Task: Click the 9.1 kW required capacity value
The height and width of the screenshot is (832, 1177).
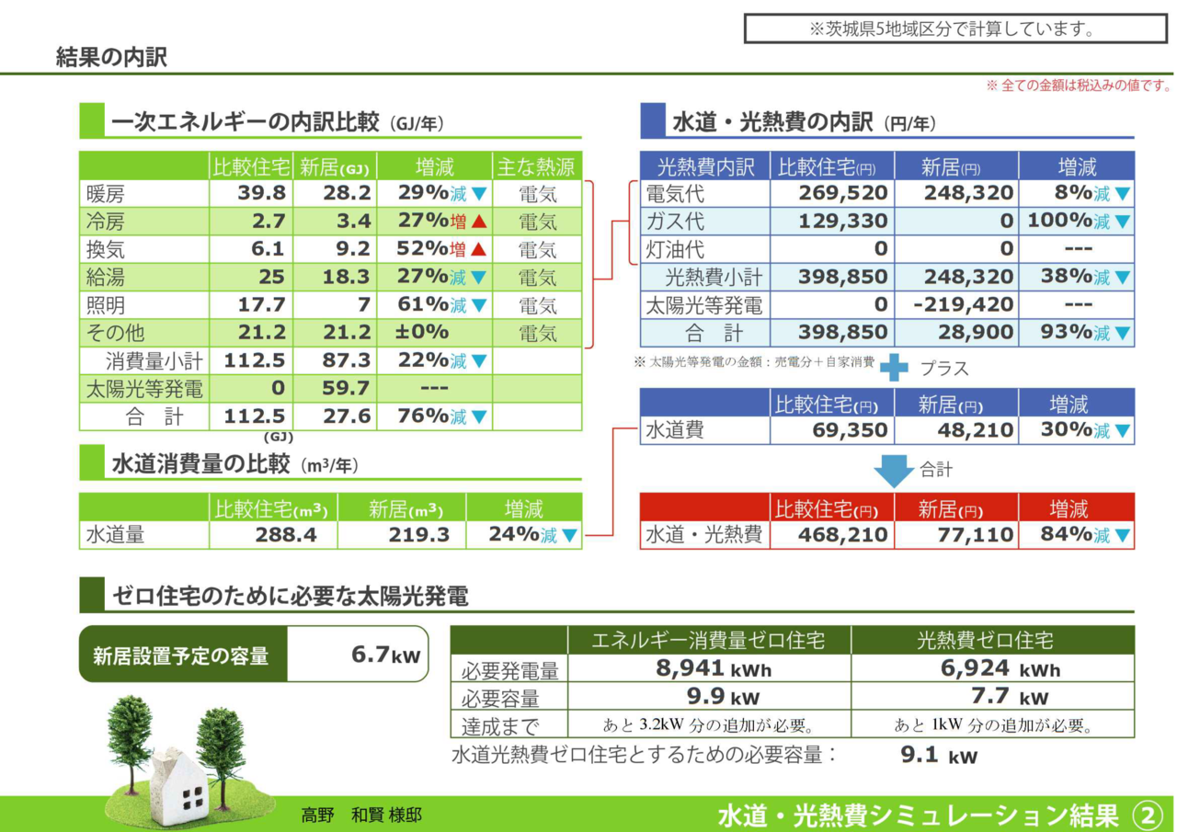Action: point(940,756)
